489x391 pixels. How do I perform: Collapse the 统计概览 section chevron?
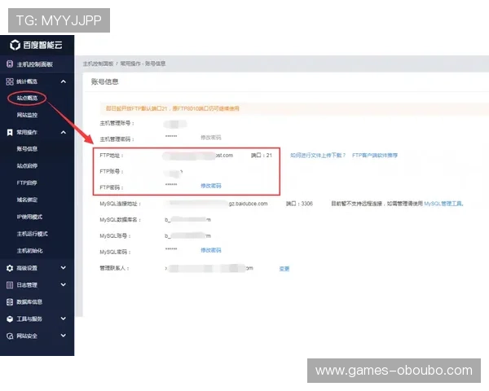pos(64,81)
